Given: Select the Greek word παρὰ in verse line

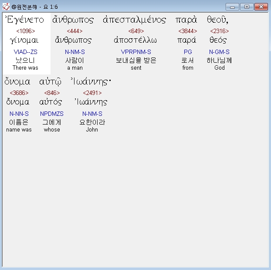Looking at the screenshot, I should click(186, 20).
